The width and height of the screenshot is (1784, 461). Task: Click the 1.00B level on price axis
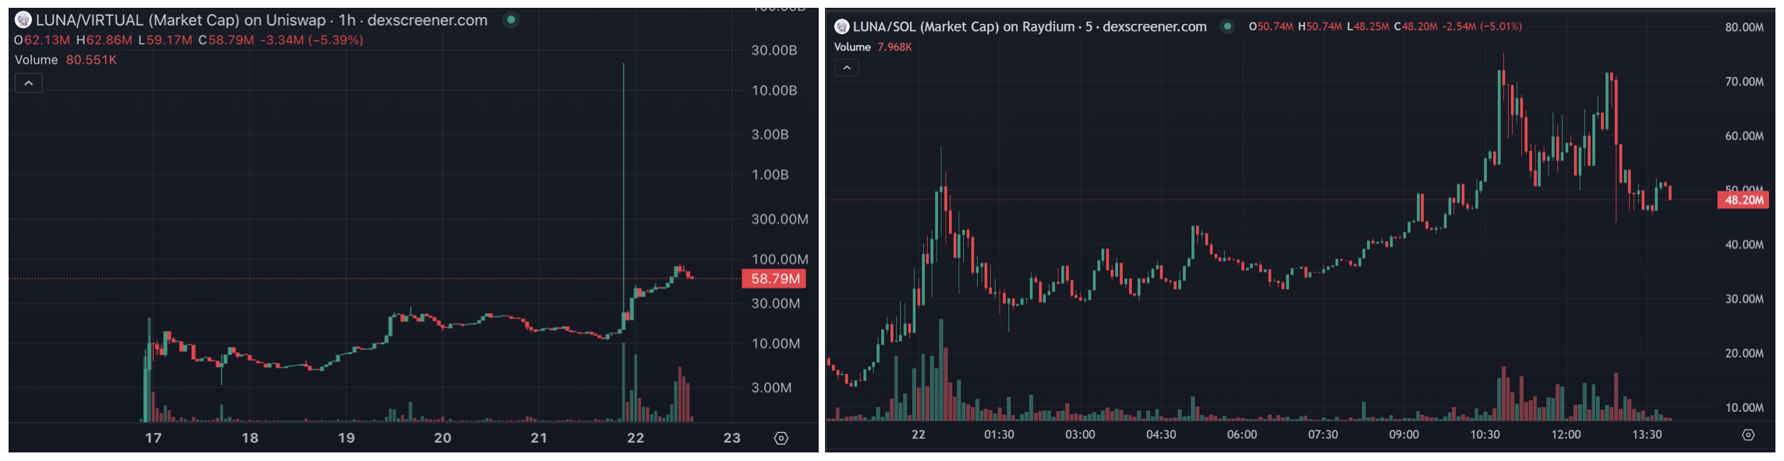point(770,174)
